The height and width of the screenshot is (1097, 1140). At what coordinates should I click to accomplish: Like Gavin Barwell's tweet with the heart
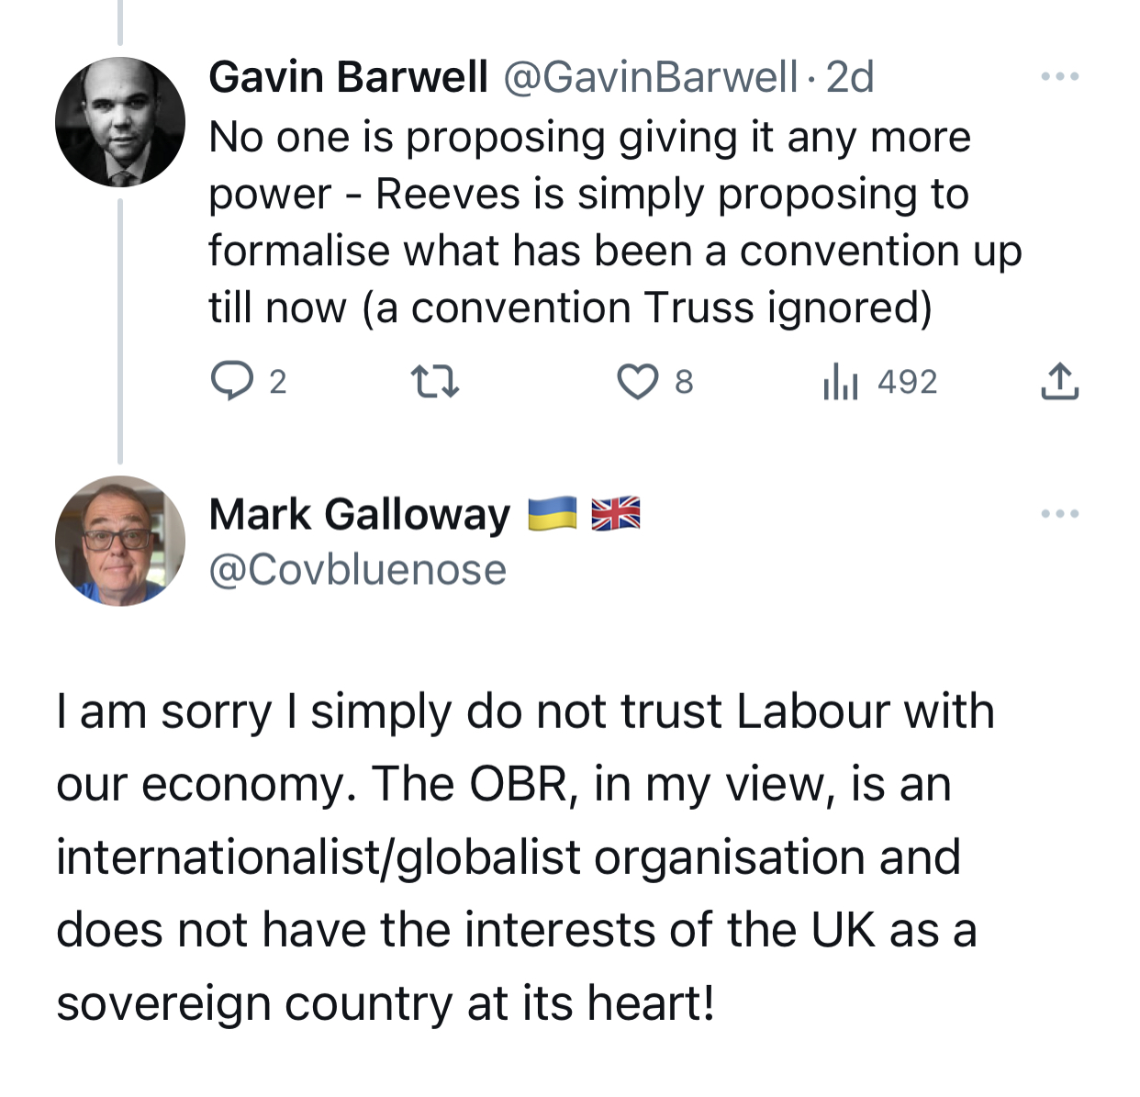pos(637,382)
